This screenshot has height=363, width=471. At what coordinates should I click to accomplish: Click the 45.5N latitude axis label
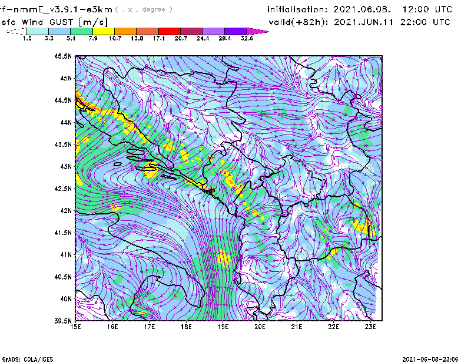pos(63,56)
